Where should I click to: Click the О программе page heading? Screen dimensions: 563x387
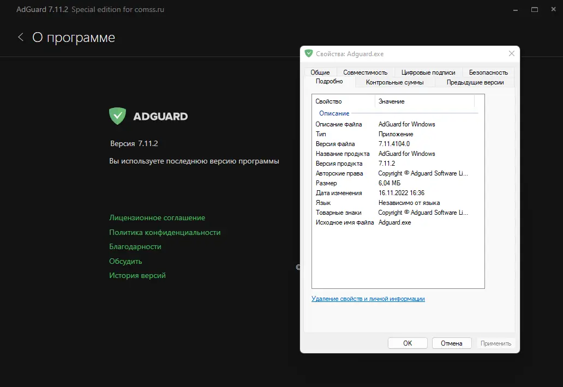(74, 37)
